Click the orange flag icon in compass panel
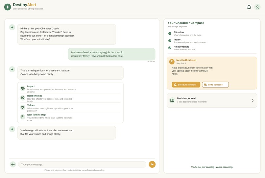 click(172, 62)
